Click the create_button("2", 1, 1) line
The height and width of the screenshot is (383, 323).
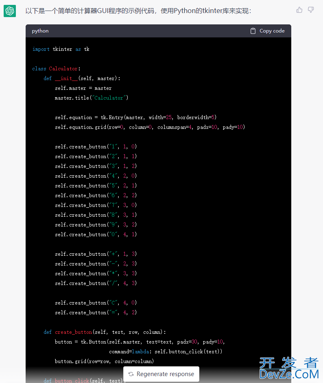[96, 156]
